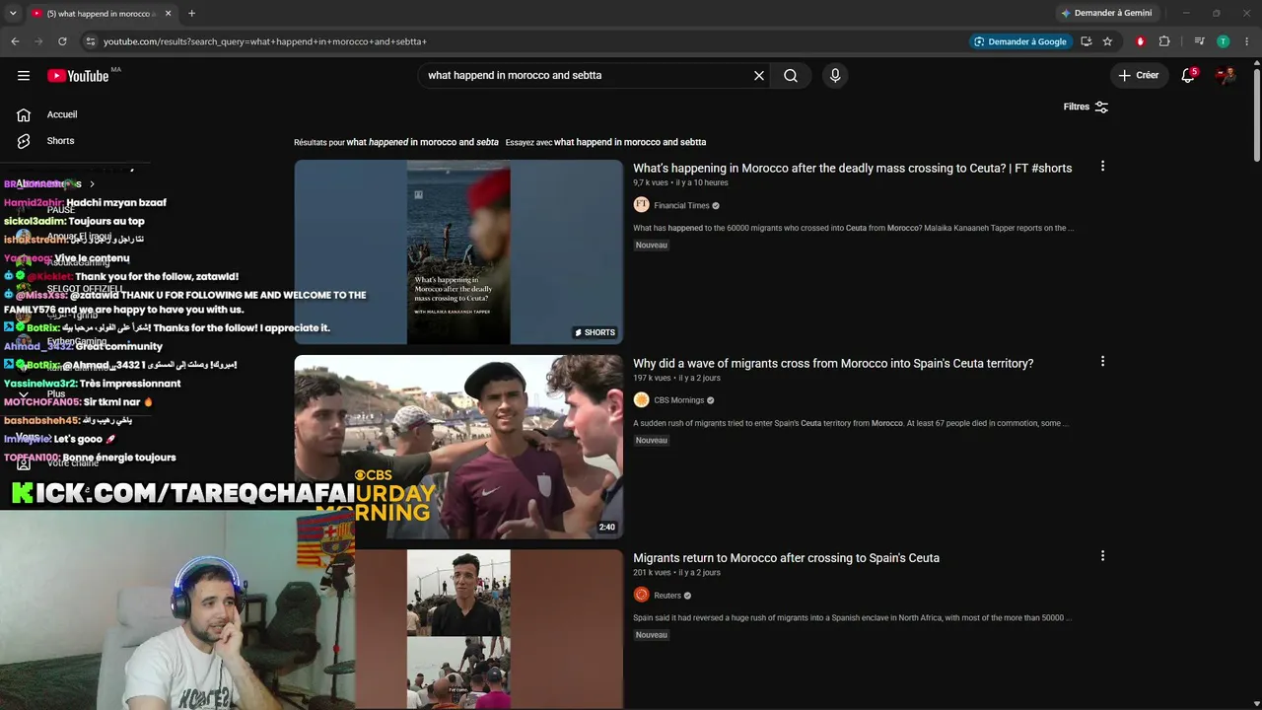Click the 'Nouveau' badge under Reuters video

tap(651, 635)
